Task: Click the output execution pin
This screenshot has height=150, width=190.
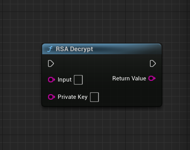Action: (x=153, y=63)
